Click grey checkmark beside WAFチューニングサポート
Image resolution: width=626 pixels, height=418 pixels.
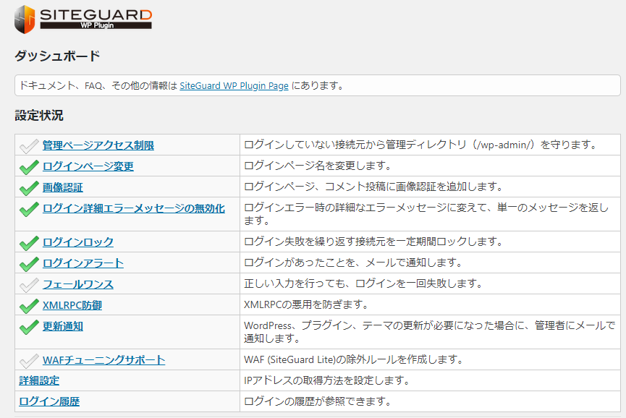coord(29,361)
